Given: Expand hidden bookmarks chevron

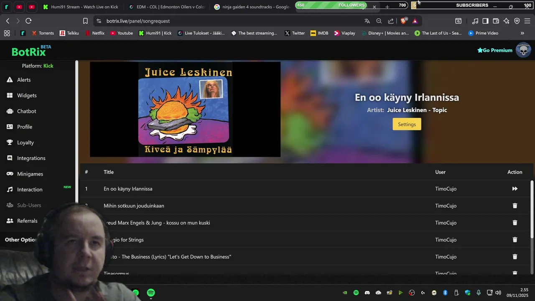Looking at the screenshot, I should point(522,33).
